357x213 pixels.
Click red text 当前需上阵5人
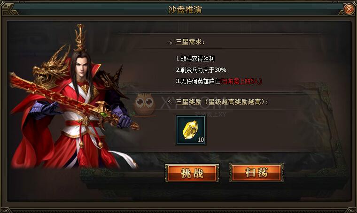(241, 81)
